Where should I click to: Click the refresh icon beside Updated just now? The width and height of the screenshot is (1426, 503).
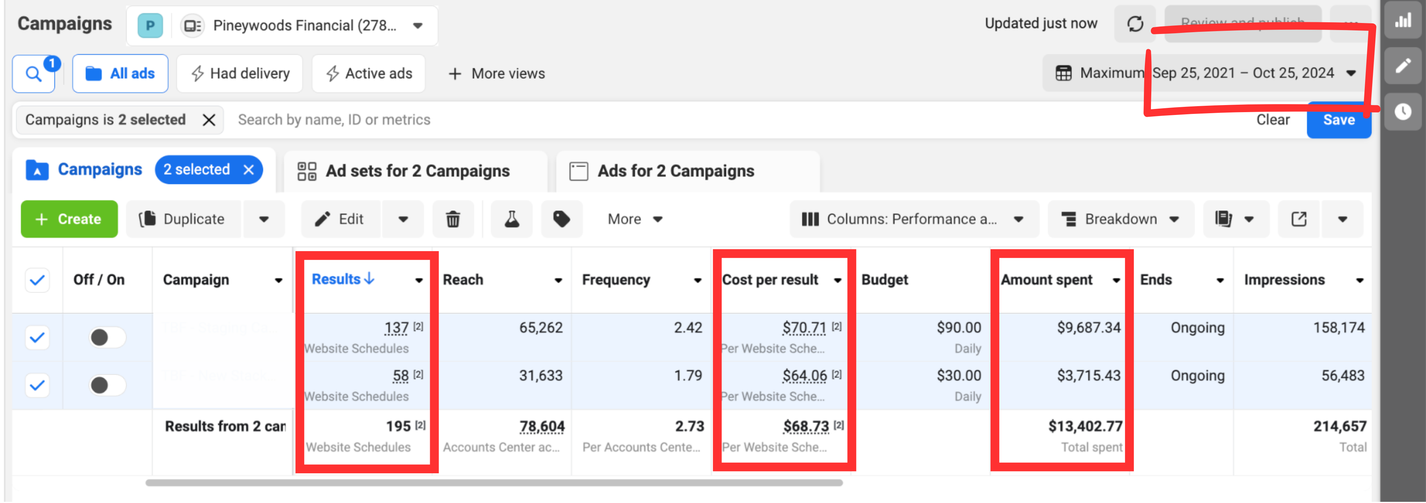(x=1135, y=24)
